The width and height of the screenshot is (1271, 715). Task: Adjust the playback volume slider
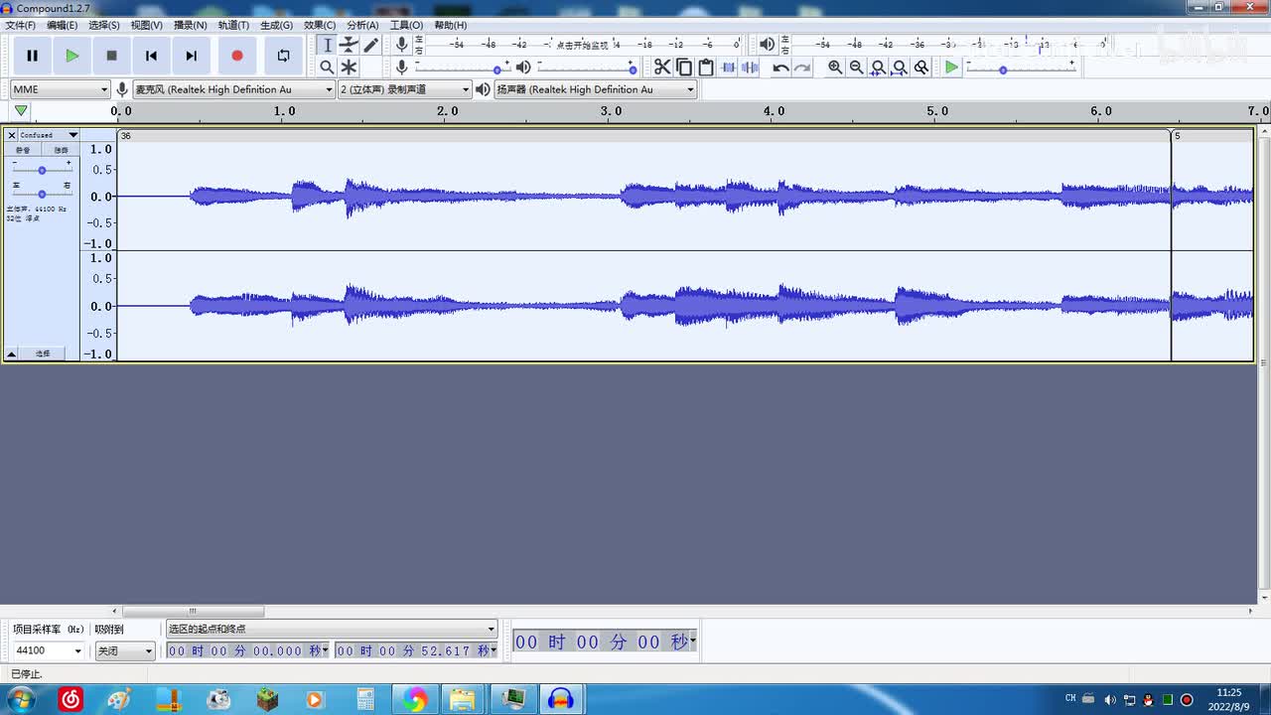coord(586,68)
